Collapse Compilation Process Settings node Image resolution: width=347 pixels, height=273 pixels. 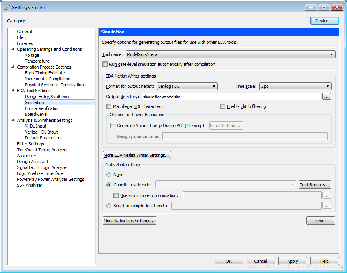click(x=13, y=67)
